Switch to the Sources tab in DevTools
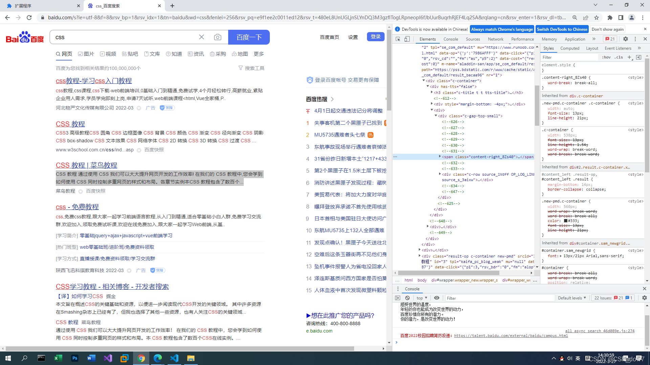Image resolution: width=650 pixels, height=365 pixels. click(x=473, y=39)
